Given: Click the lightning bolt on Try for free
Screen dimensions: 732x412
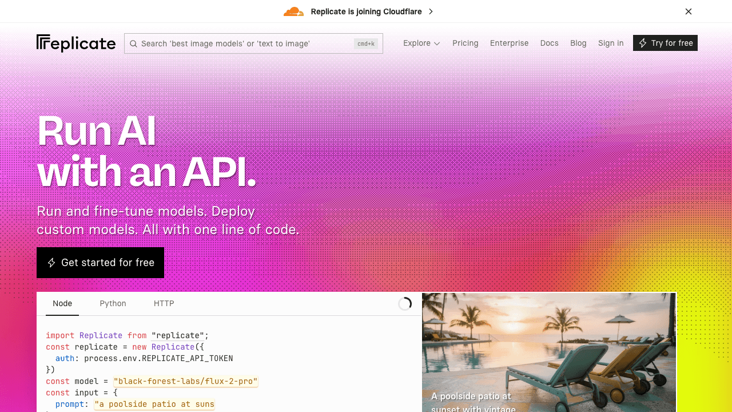Looking at the screenshot, I should tap(643, 43).
